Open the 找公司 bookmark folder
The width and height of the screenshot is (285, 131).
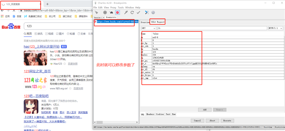click(x=50, y=16)
